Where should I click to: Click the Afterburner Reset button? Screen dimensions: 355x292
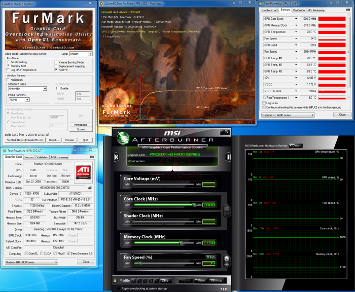coord(201,281)
